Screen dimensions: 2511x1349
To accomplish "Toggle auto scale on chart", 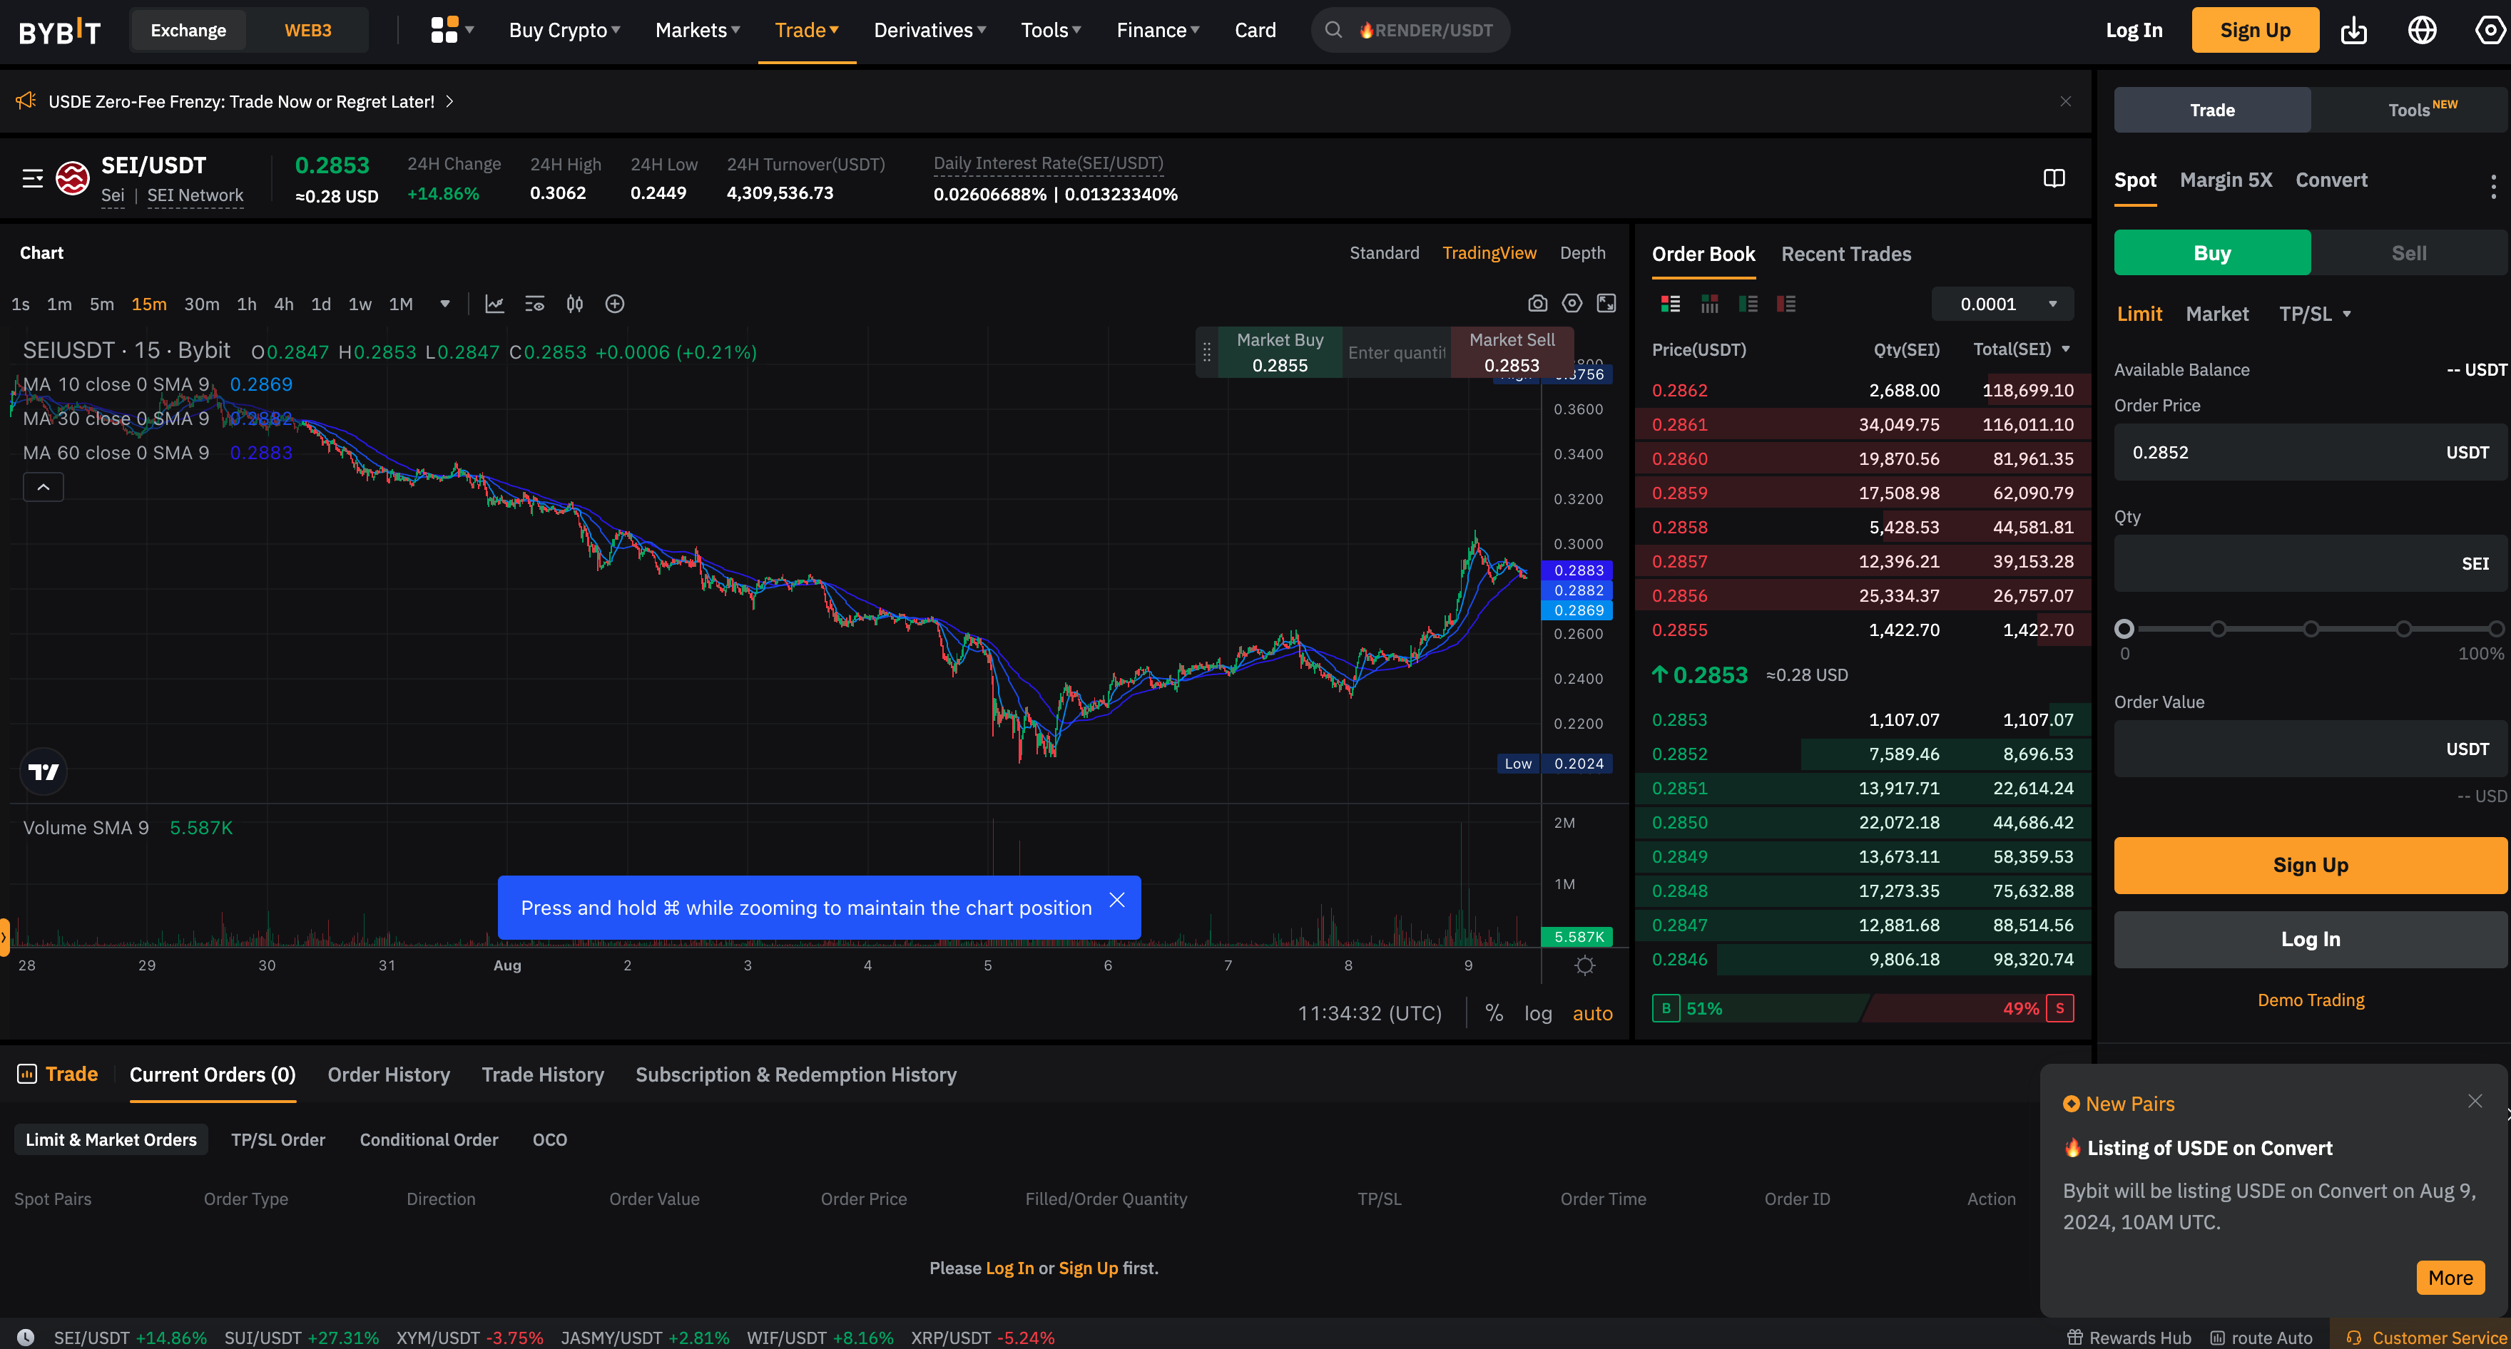I will point(1591,1013).
